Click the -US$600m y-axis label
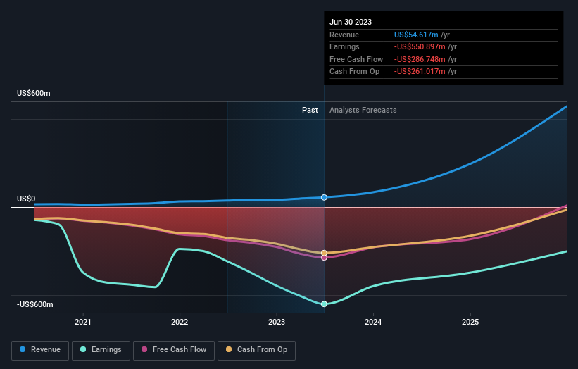The height and width of the screenshot is (369, 578). click(35, 304)
